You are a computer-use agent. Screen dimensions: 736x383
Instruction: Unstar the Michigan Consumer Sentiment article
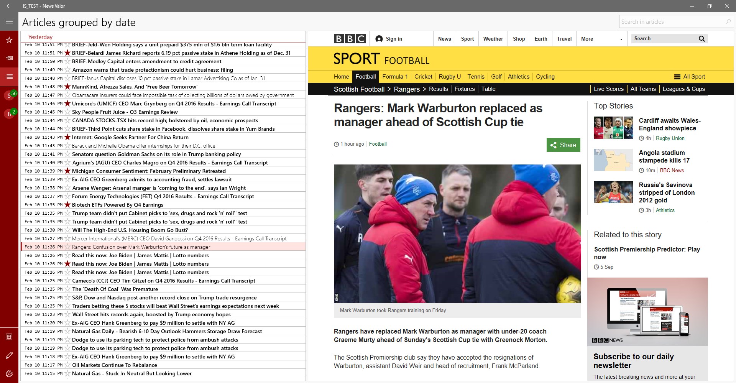coord(67,171)
